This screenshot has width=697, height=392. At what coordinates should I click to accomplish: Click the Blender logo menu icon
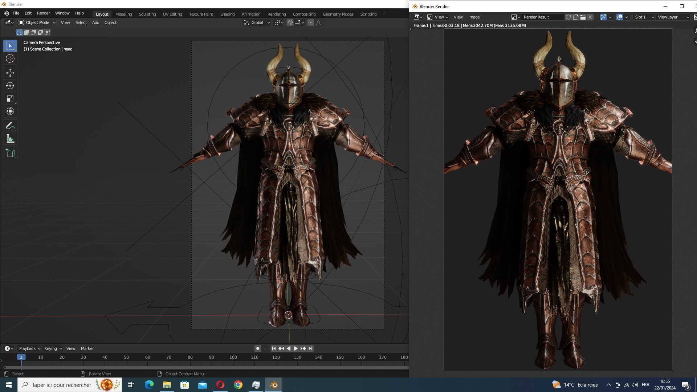point(7,13)
